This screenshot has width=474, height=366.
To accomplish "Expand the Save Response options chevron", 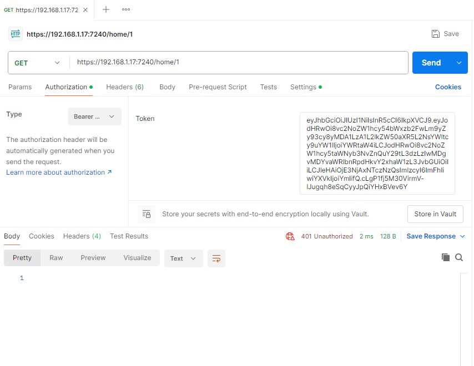I will click(x=462, y=236).
